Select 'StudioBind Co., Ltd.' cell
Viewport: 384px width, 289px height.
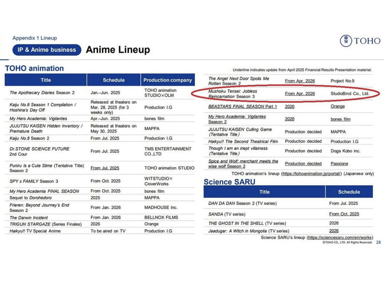(x=350, y=94)
